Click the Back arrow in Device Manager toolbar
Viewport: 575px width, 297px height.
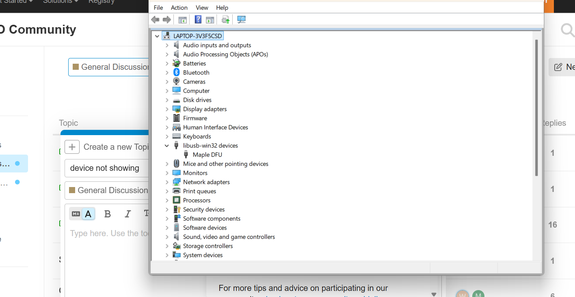click(x=155, y=19)
